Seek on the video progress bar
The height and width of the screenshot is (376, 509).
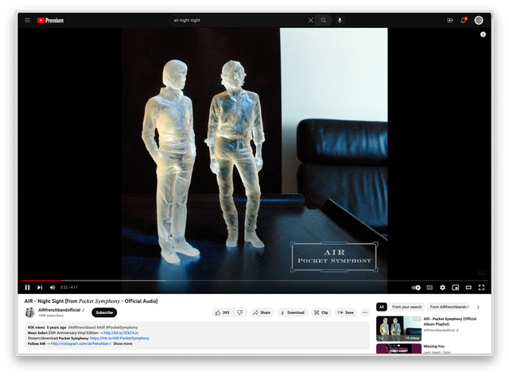pos(254,281)
